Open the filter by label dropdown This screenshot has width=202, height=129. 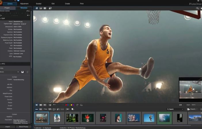click(54, 109)
